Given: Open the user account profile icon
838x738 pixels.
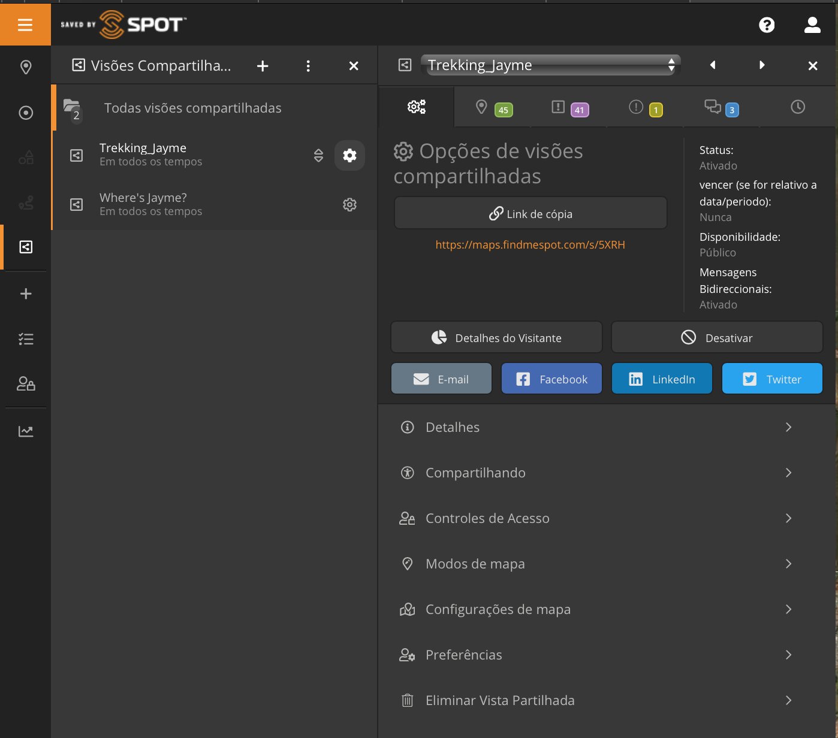Looking at the screenshot, I should [x=812, y=25].
